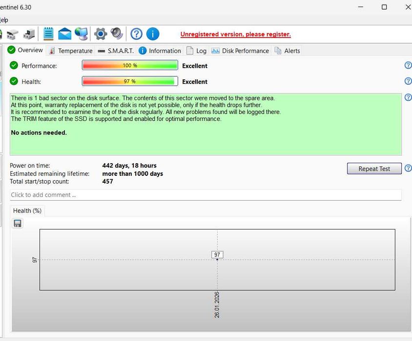The width and height of the screenshot is (412, 341).
Task: Select the Health (%) chart tab
Action: pyautogui.click(x=27, y=210)
